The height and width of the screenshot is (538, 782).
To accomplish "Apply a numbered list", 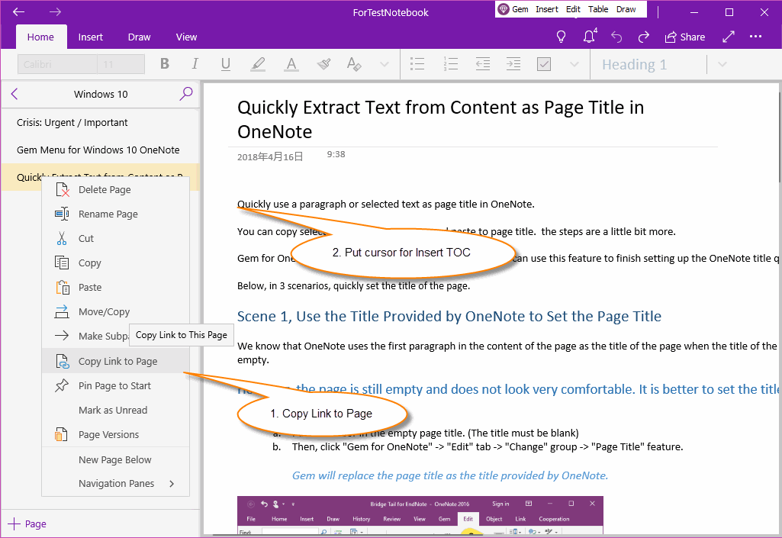I will [x=450, y=64].
